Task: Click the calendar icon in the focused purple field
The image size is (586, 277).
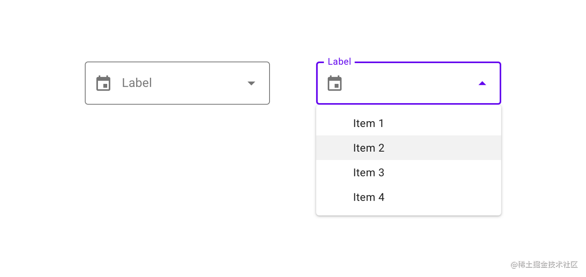Action: point(334,83)
